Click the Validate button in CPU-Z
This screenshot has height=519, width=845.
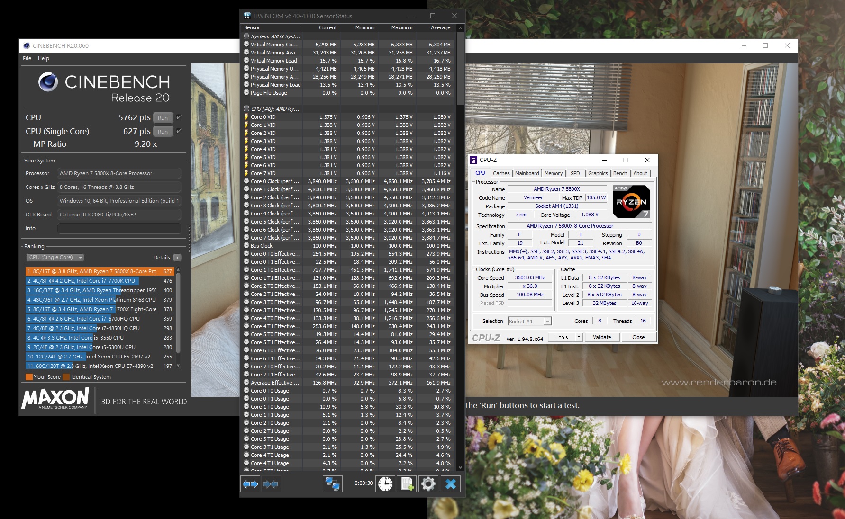(602, 337)
